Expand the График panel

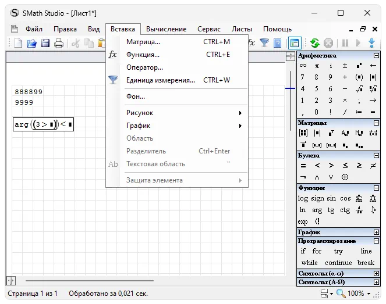coord(376,233)
